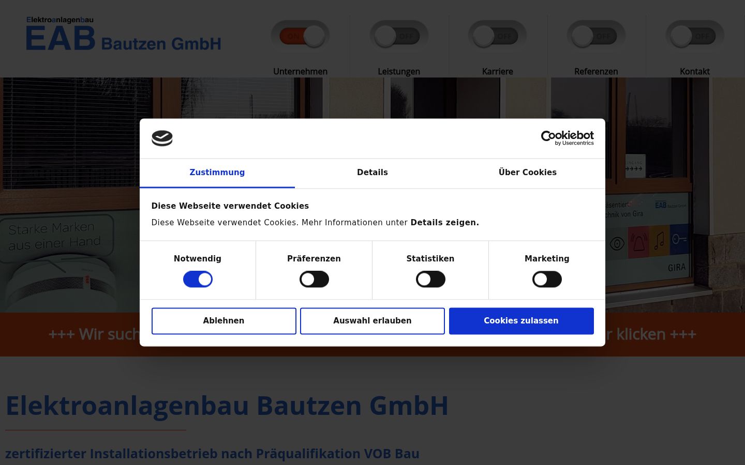Toggle the Unternehmen ON switch
Image resolution: width=745 pixels, height=465 pixels.
tap(300, 36)
